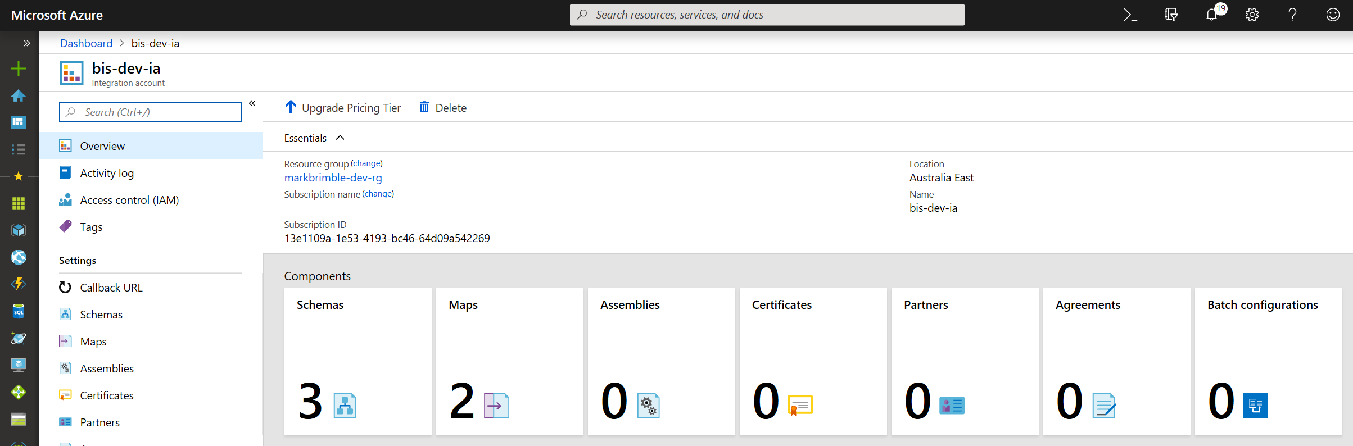Click Upgrade Pricing Tier button
This screenshot has width=1353, height=446.
(343, 107)
